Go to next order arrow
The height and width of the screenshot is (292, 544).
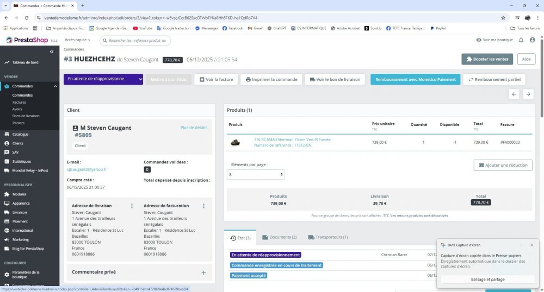528,94
